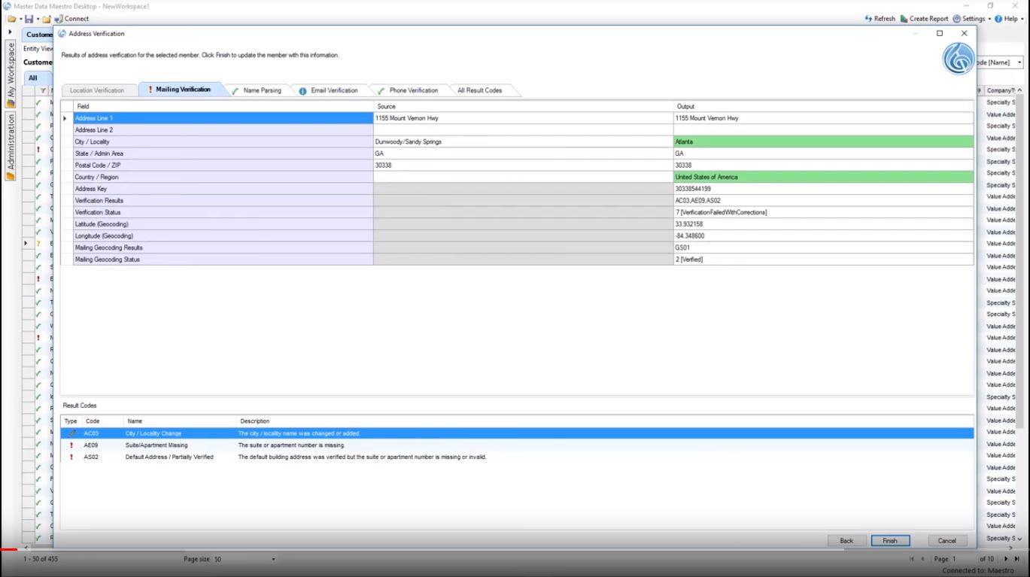Viewport: 1030px width, 577px height.
Task: Click the red exclamation icon on AS02 row
Action: pos(71,457)
